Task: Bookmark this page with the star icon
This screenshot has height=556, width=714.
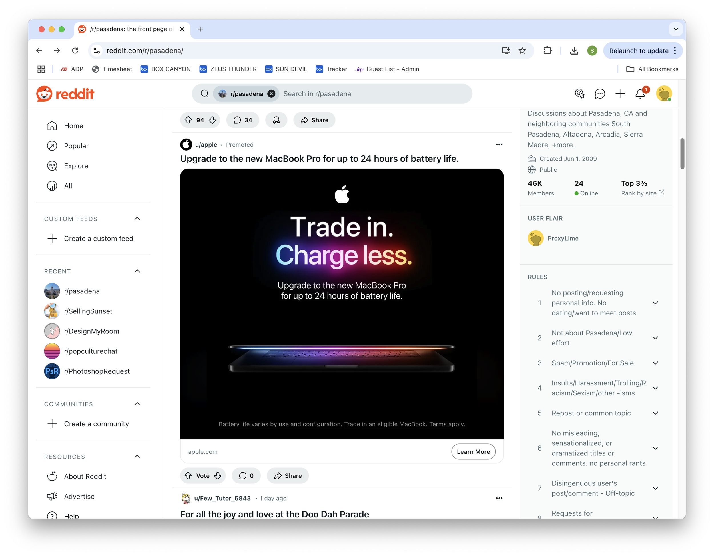Action: tap(522, 51)
